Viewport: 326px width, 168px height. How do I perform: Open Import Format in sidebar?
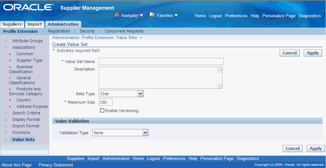point(26,126)
